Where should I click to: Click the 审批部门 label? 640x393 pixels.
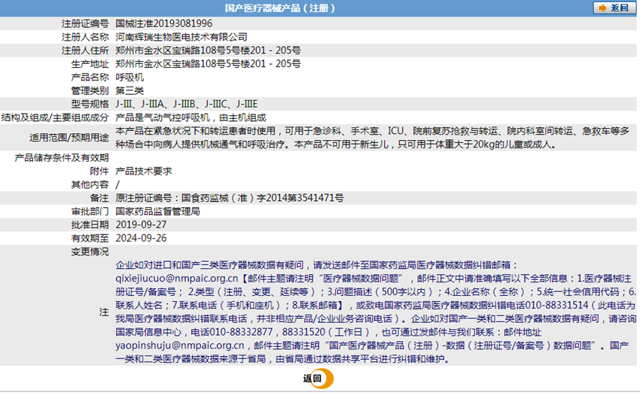click(90, 212)
